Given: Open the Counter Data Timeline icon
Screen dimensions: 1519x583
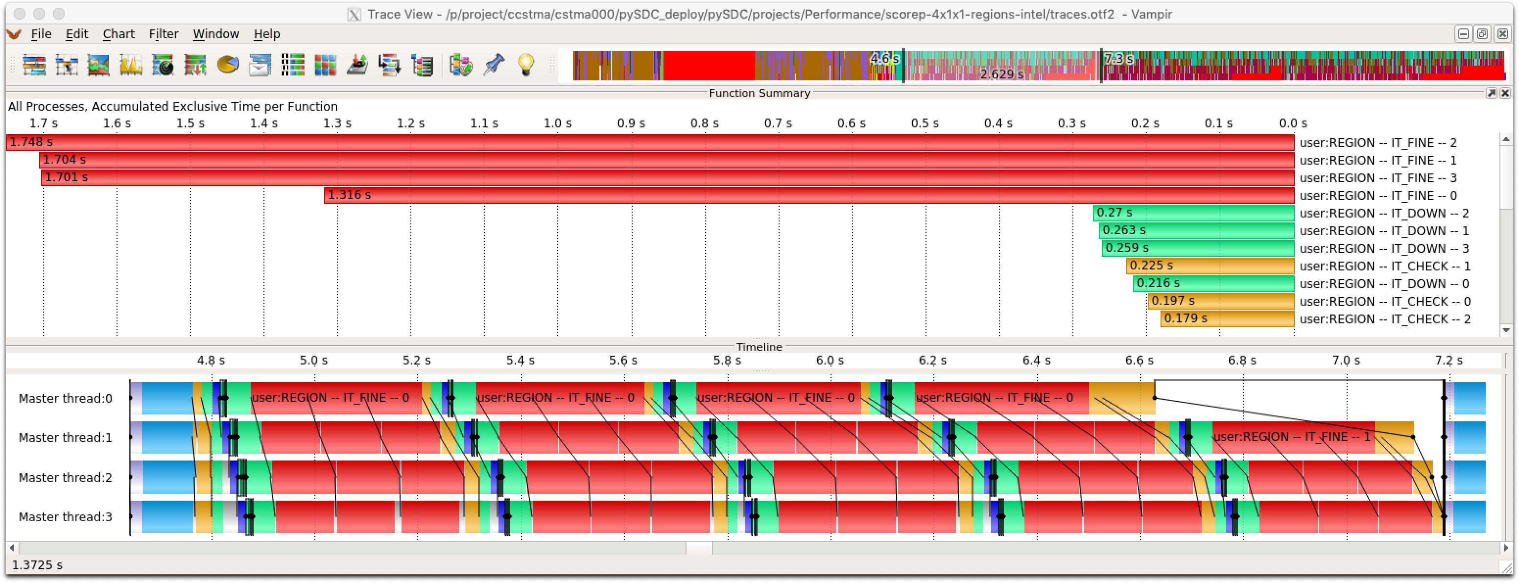Looking at the screenshot, I should 130,65.
